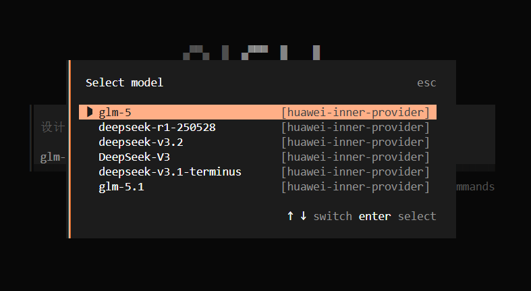Click the esc label to close dialog
The image size is (531, 291).
[x=426, y=83]
